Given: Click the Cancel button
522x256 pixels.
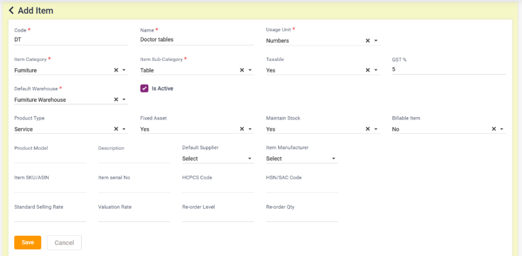Looking at the screenshot, I should pos(64,242).
